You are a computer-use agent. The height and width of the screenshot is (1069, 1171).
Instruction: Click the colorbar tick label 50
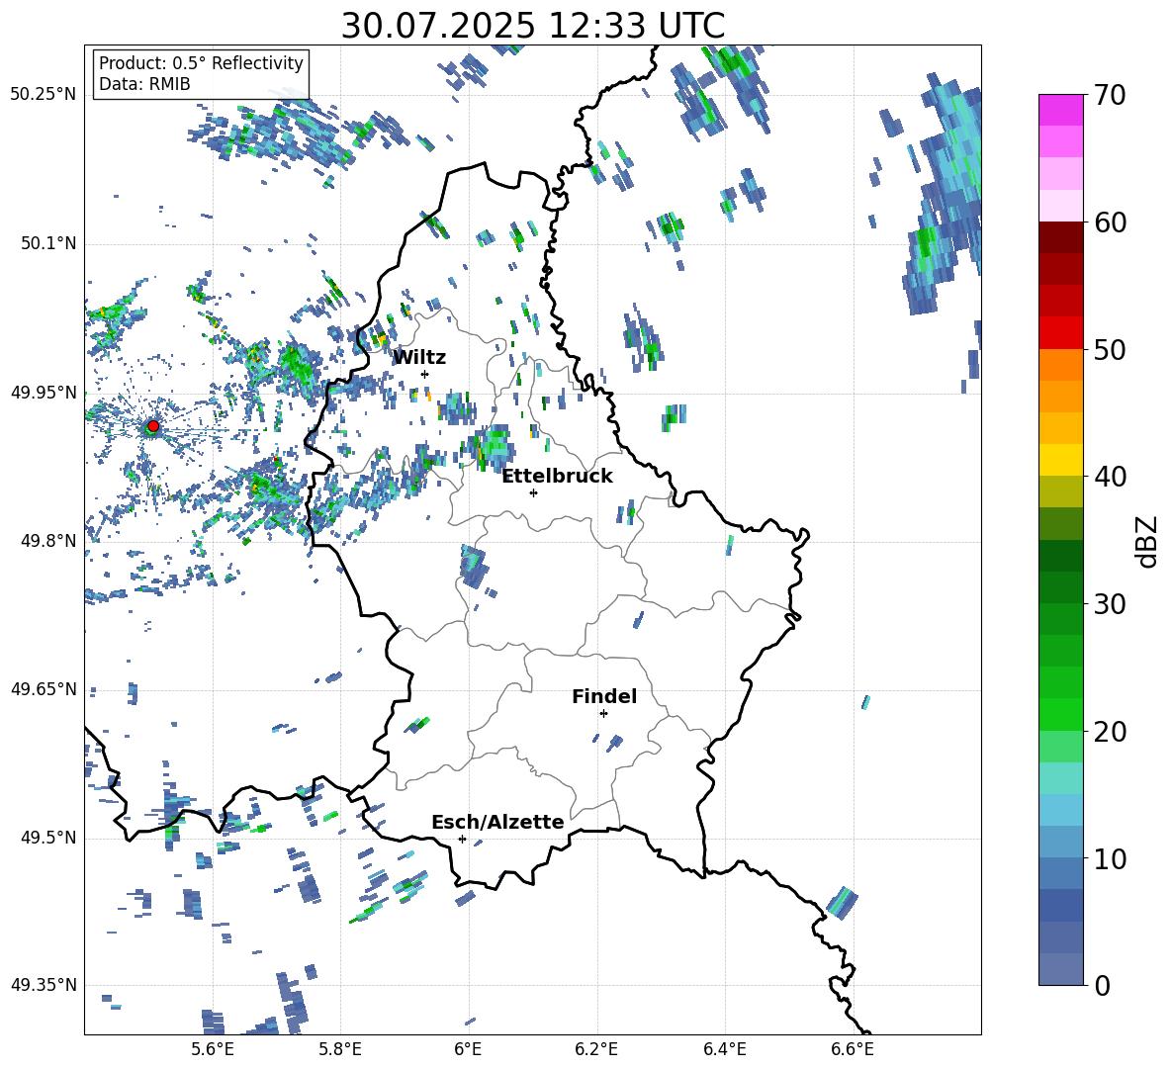pos(1109,349)
